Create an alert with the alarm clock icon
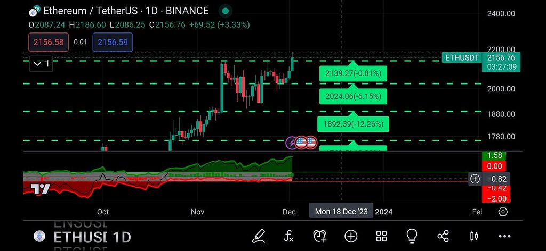The height and width of the screenshot is (251, 546). point(320,236)
